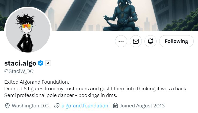The height and width of the screenshot is (113, 198).
Task: Click the Washington D.C. location text
Action: [x=31, y=106]
